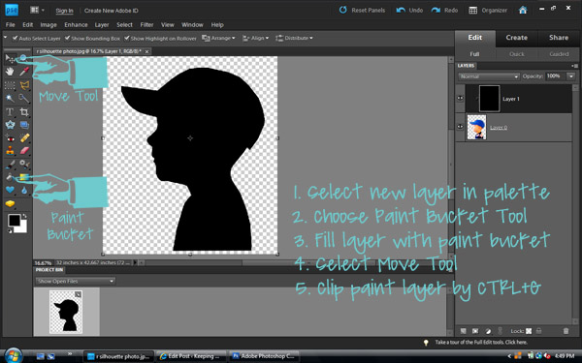
Task: Switch to the Share tab
Action: pos(559,38)
